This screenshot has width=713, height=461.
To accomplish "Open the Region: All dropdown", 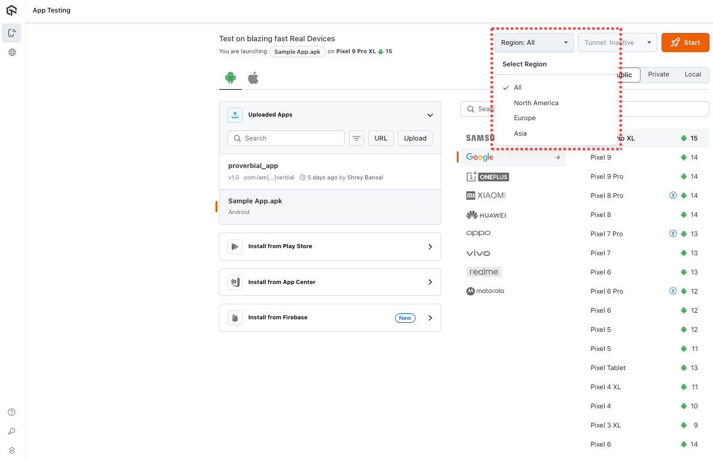I will tap(533, 42).
